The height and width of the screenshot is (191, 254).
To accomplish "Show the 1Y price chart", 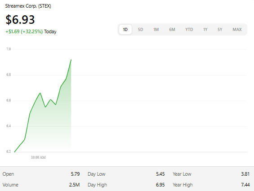I will pyautogui.click(x=205, y=30).
